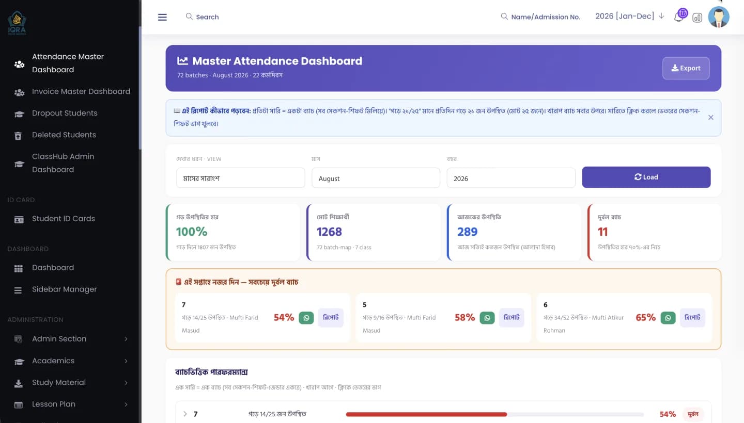This screenshot has width=744, height=423.
Task: Click the ClassHub Admin Dashboard link
Action: (x=63, y=163)
